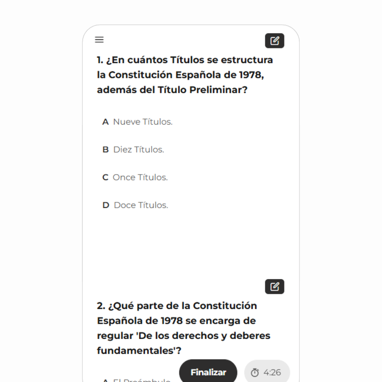Pick the 'Once Títulos' option
The height and width of the screenshot is (382, 382).
point(140,177)
